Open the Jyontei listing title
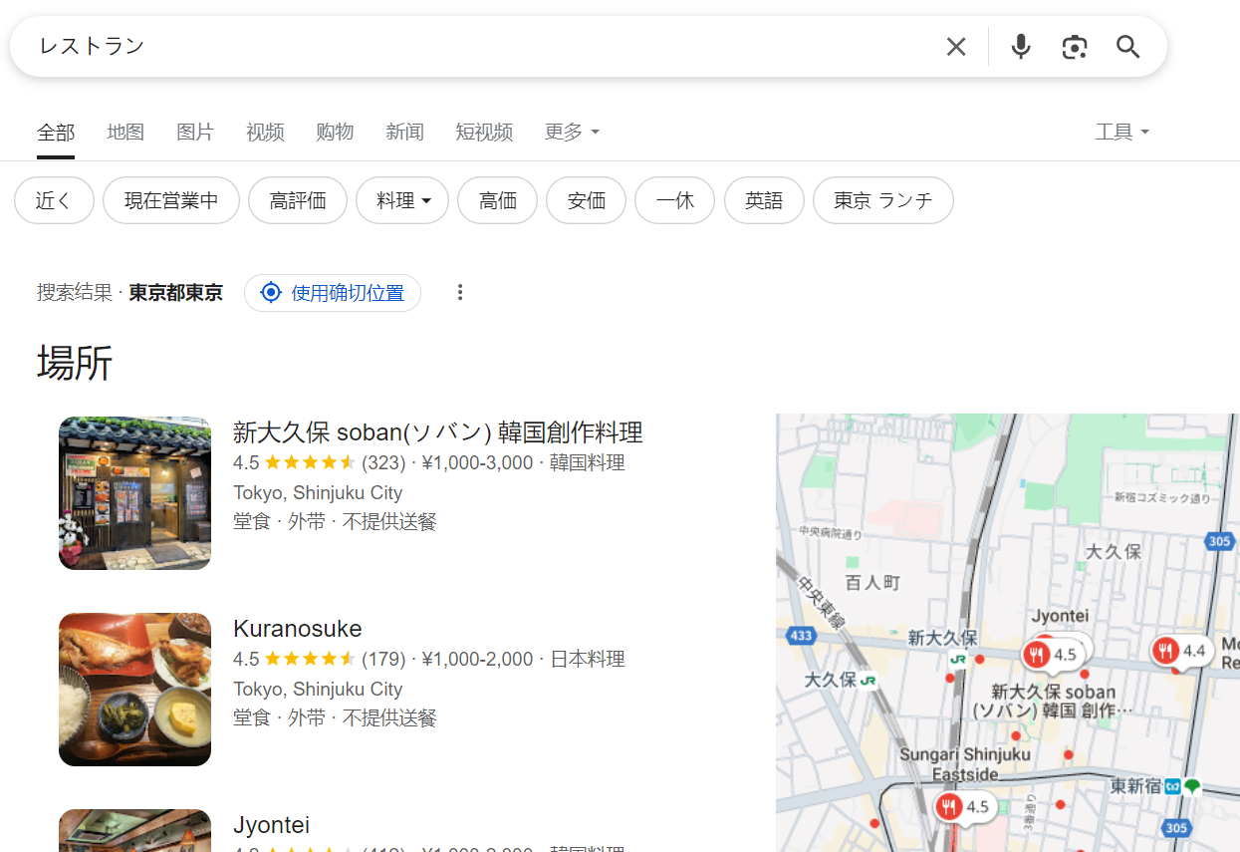 tap(272, 825)
